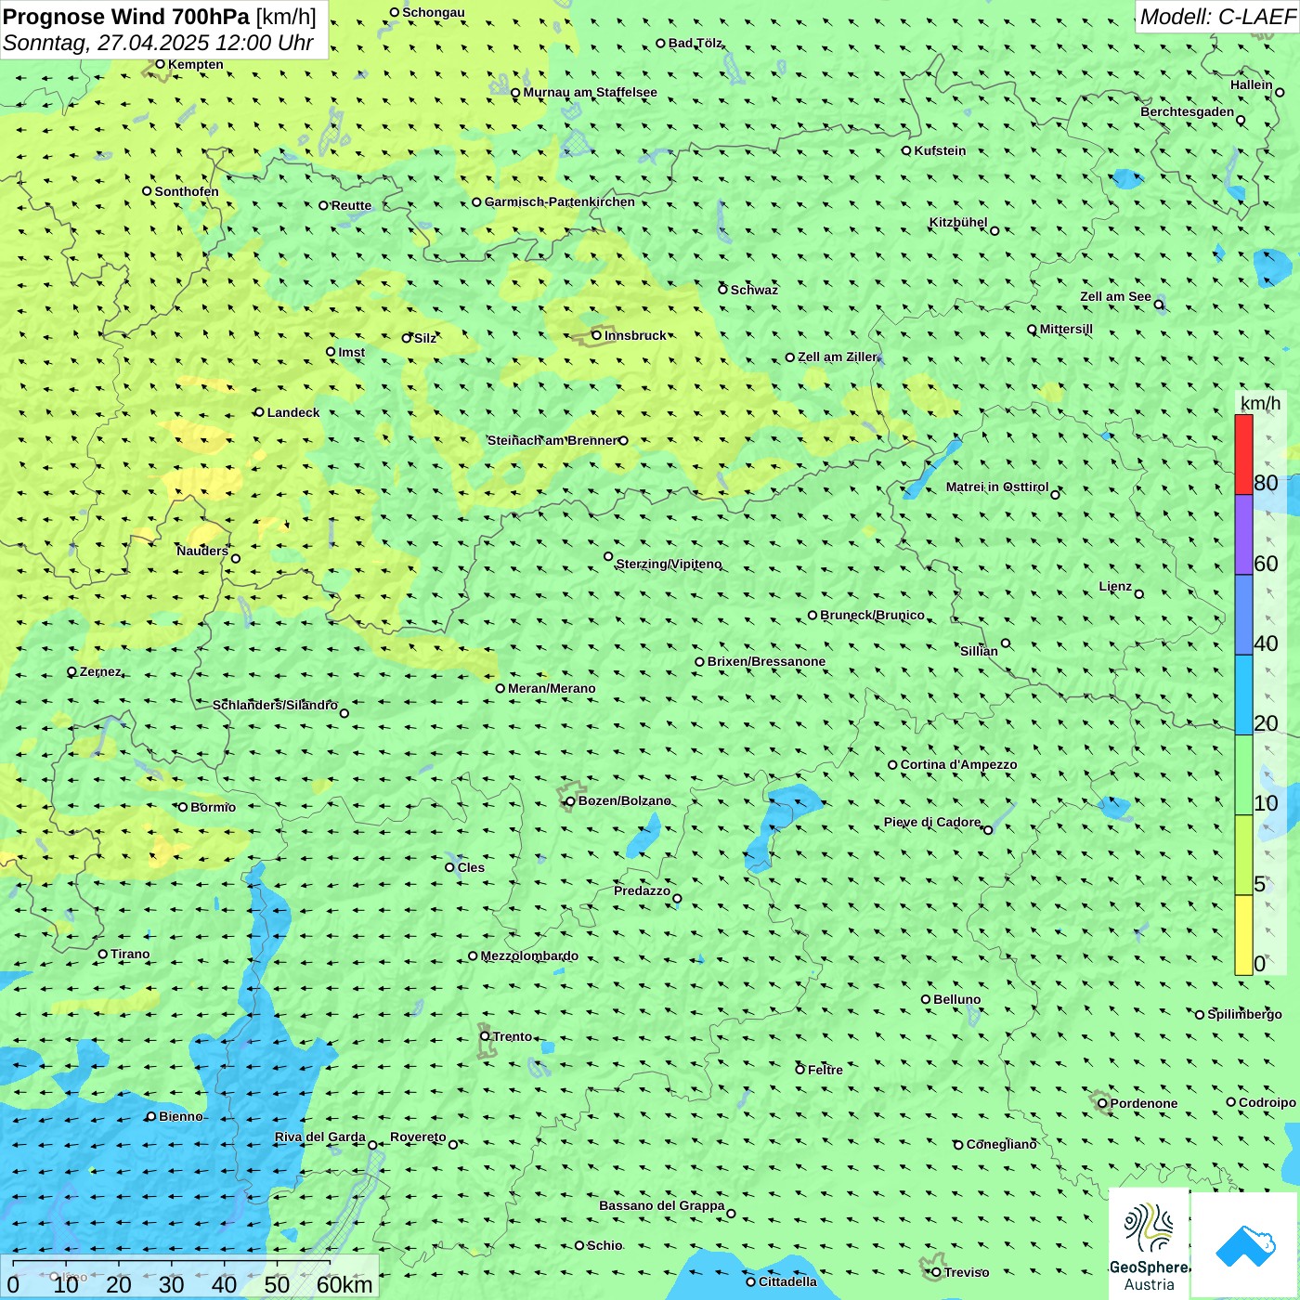Click the Feltre city marker circle
1300x1300 pixels.
(x=799, y=1070)
